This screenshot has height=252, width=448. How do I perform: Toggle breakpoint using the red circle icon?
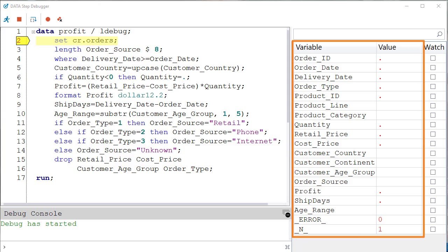[x=48, y=20]
